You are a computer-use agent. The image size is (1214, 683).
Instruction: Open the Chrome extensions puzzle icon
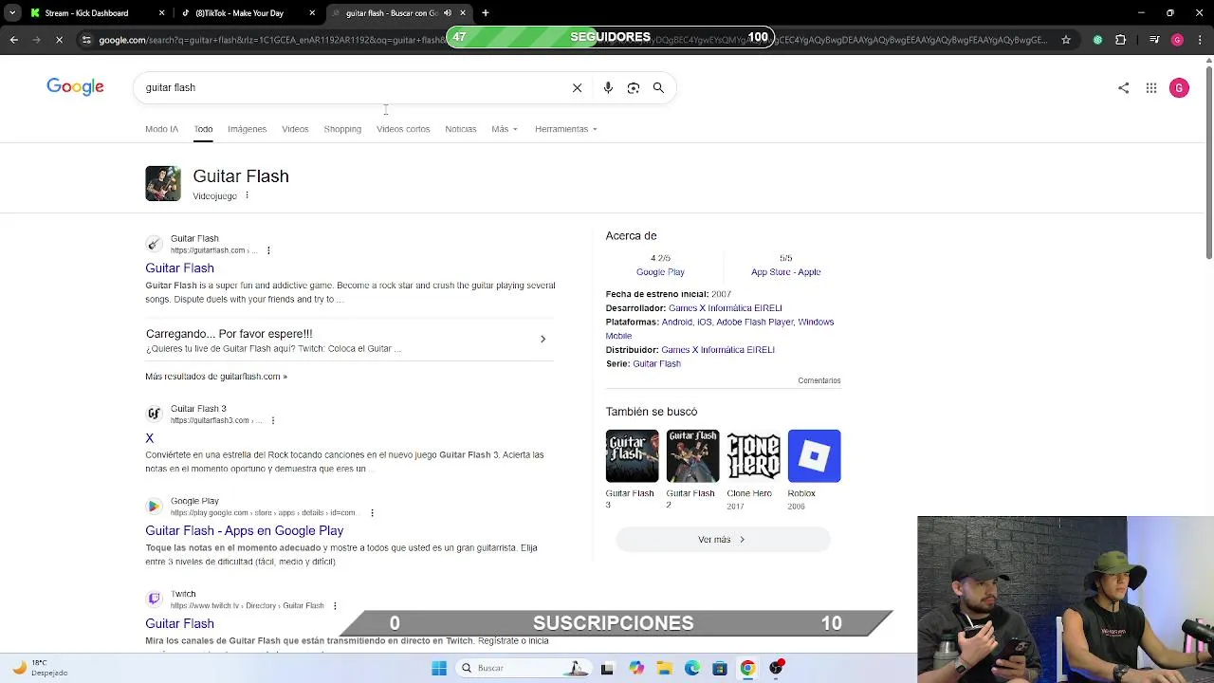[1121, 40]
